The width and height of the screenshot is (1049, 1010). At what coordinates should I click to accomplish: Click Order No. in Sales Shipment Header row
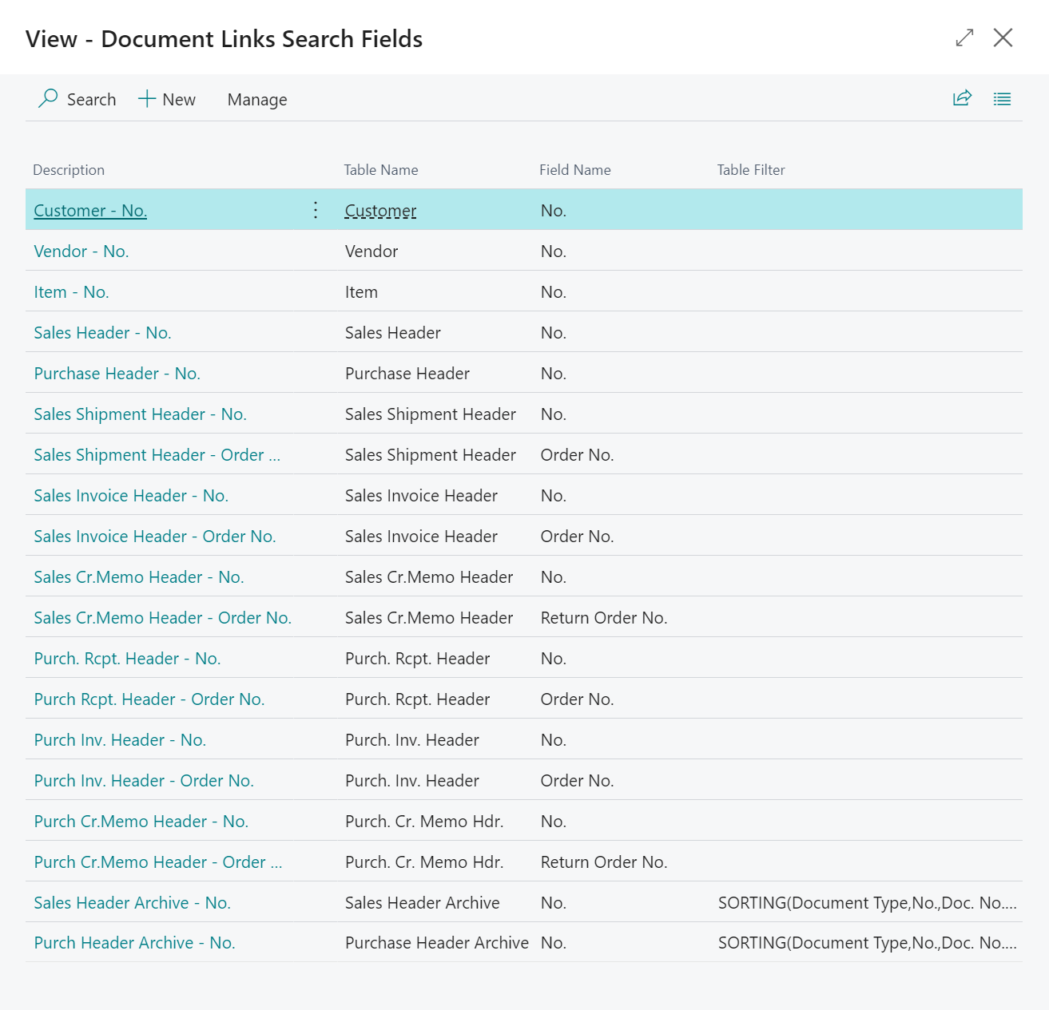[577, 455]
